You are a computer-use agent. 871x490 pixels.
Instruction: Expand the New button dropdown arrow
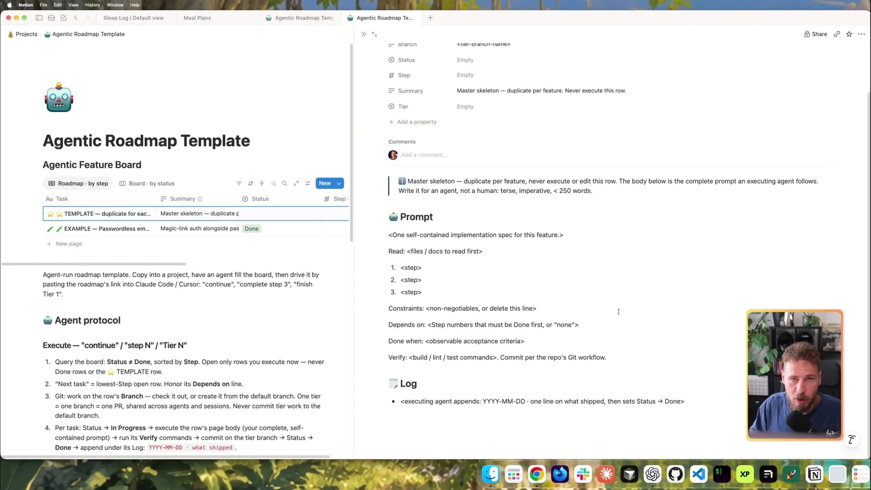point(339,183)
